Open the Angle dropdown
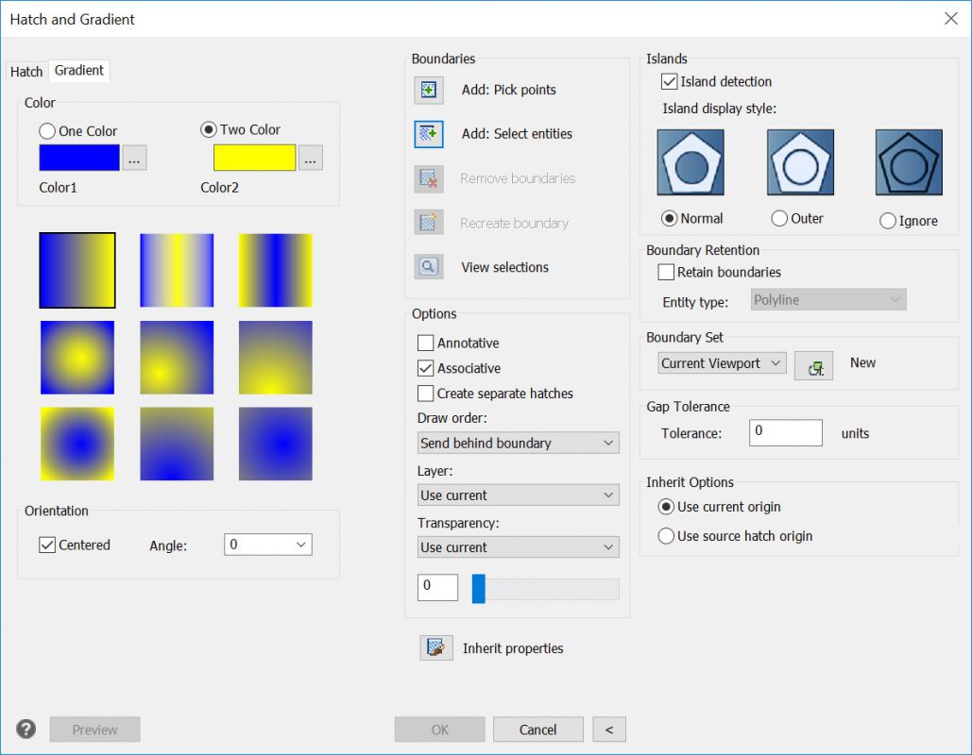 pos(267,545)
